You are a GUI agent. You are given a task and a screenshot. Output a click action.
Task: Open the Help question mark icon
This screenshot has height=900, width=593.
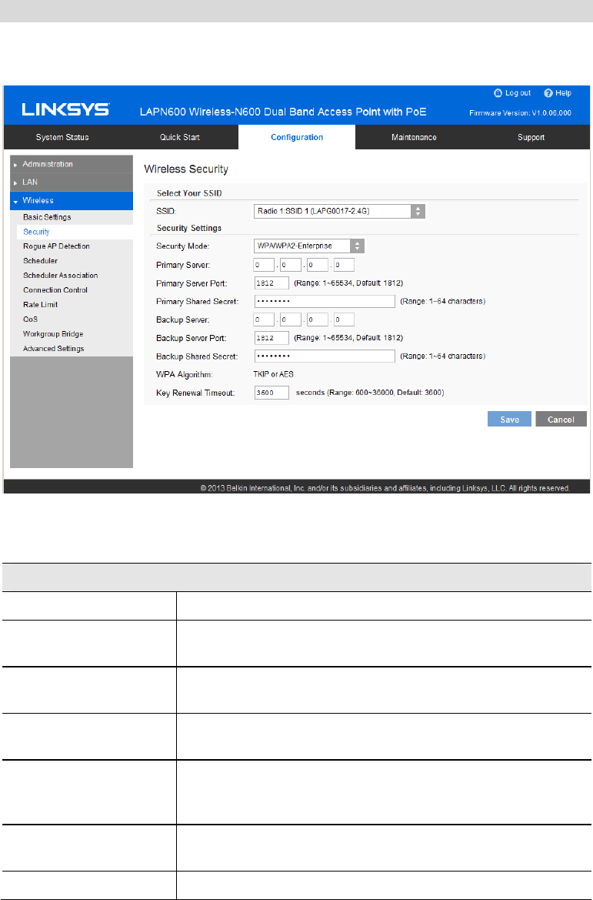click(548, 93)
